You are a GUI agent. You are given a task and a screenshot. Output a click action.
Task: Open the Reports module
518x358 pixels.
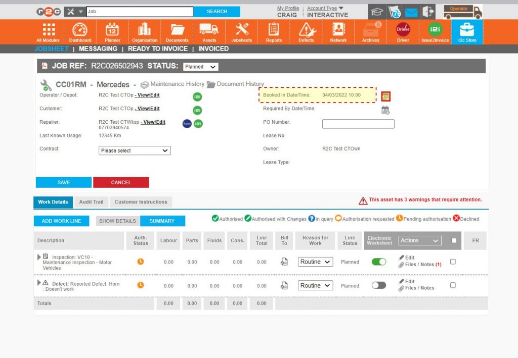[x=274, y=32]
